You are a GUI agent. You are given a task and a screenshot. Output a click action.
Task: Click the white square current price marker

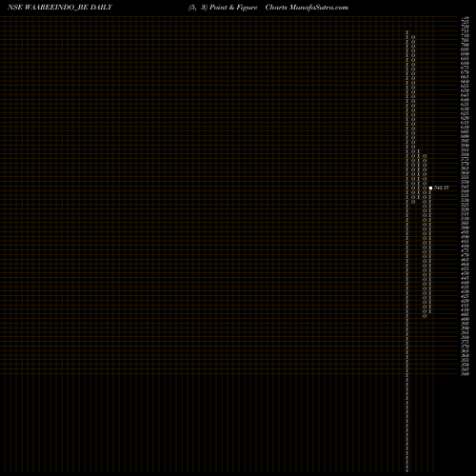pos(430,188)
